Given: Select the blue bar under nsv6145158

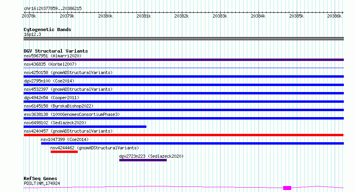Looking at the screenshot, I should pyautogui.click(x=183, y=110).
